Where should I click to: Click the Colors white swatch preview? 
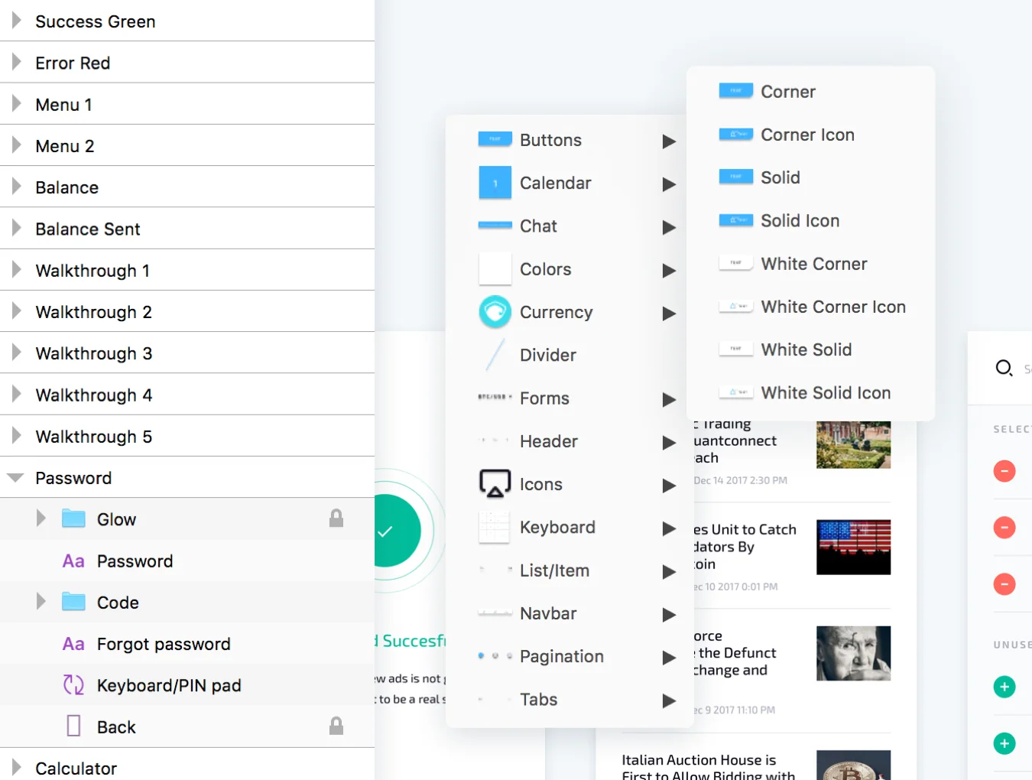[495, 268]
